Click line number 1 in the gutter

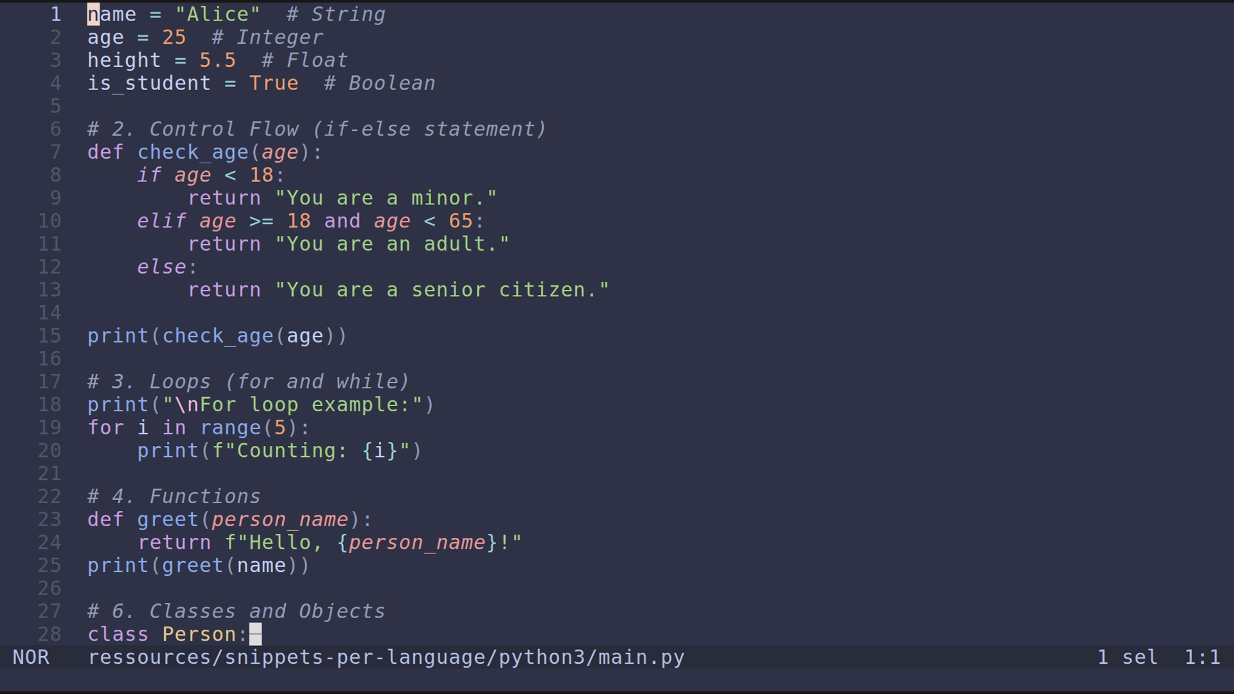tap(55, 14)
